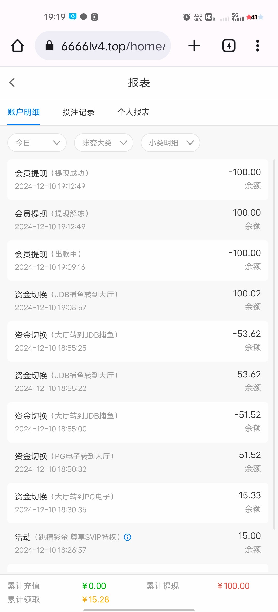Open the 提现成功 withdrawal record
The height and width of the screenshot is (612, 278).
click(138, 180)
